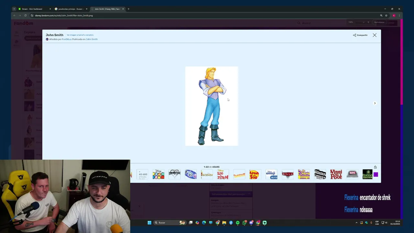This screenshot has width=414, height=233.
Task: Open Copilot from taskbar
Action: click(x=197, y=223)
